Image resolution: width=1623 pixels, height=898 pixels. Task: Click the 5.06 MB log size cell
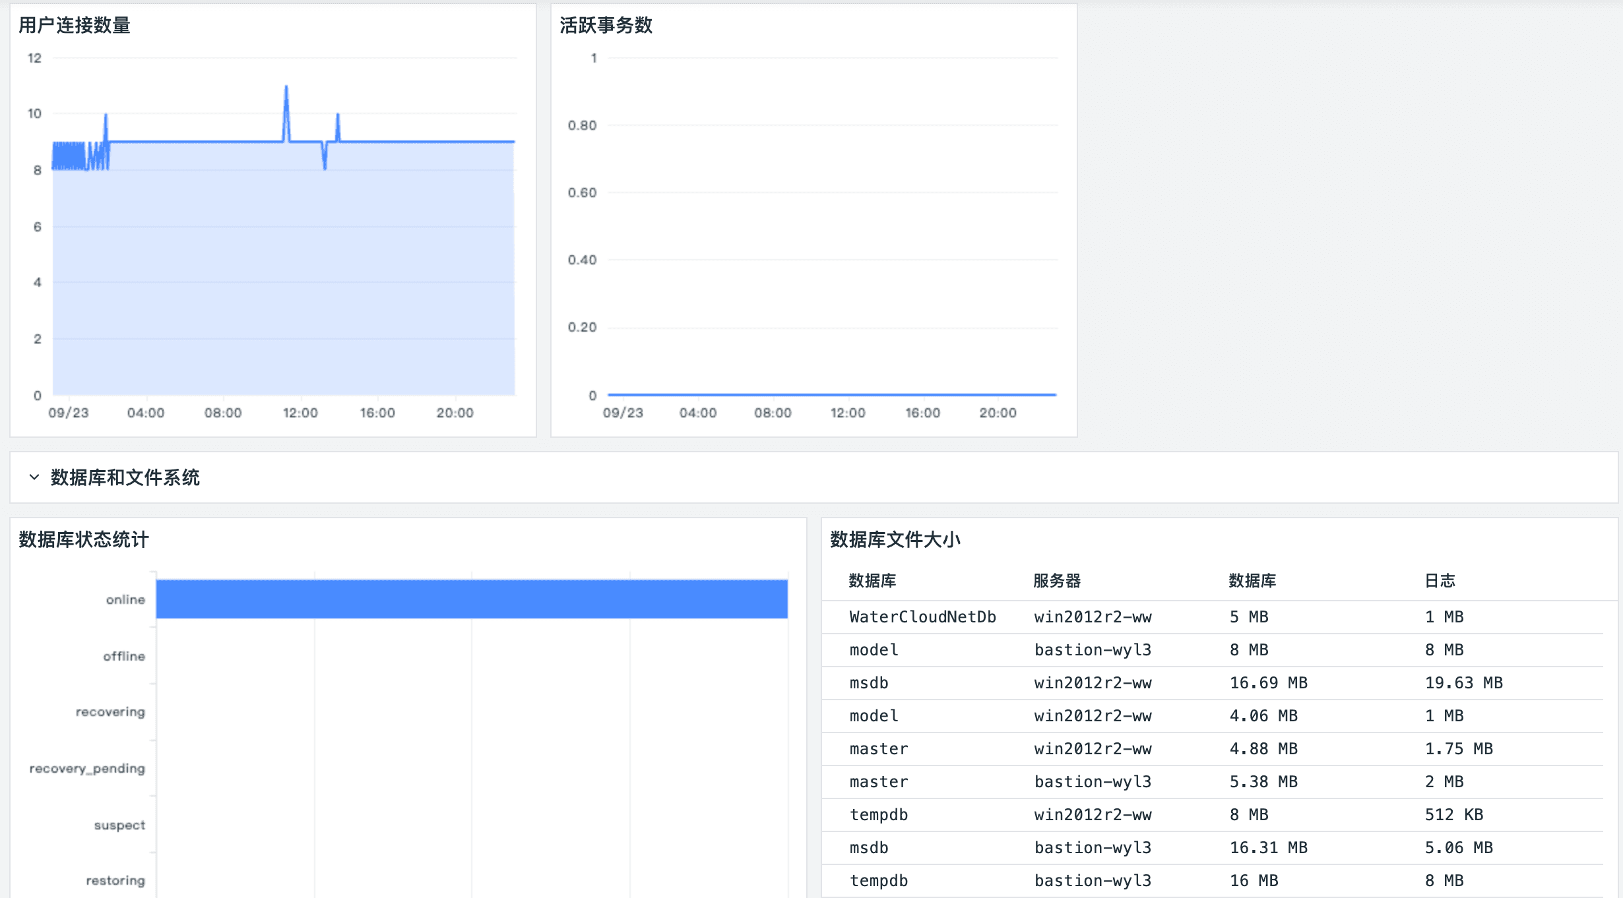(x=1459, y=847)
